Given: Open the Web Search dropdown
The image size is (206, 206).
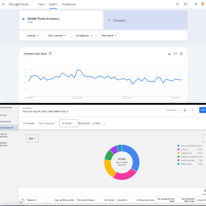Looking at the screenshot, I should 109,35.
